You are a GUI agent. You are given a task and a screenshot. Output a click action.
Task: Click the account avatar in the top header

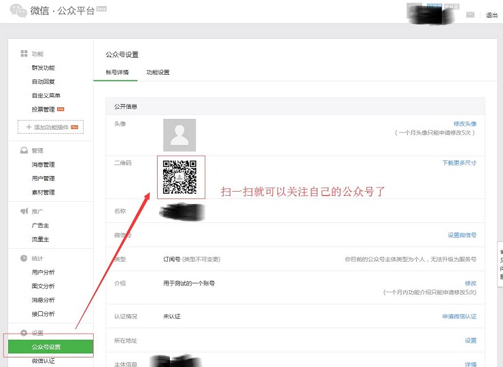(x=415, y=11)
